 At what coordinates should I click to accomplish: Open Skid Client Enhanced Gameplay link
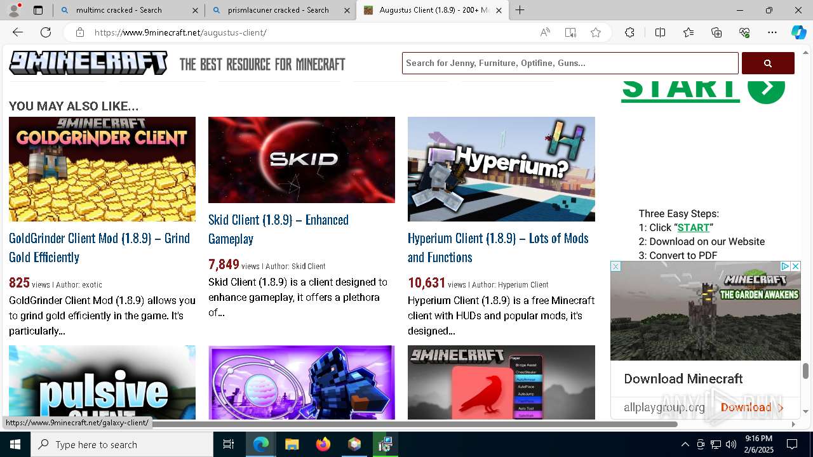tap(278, 229)
